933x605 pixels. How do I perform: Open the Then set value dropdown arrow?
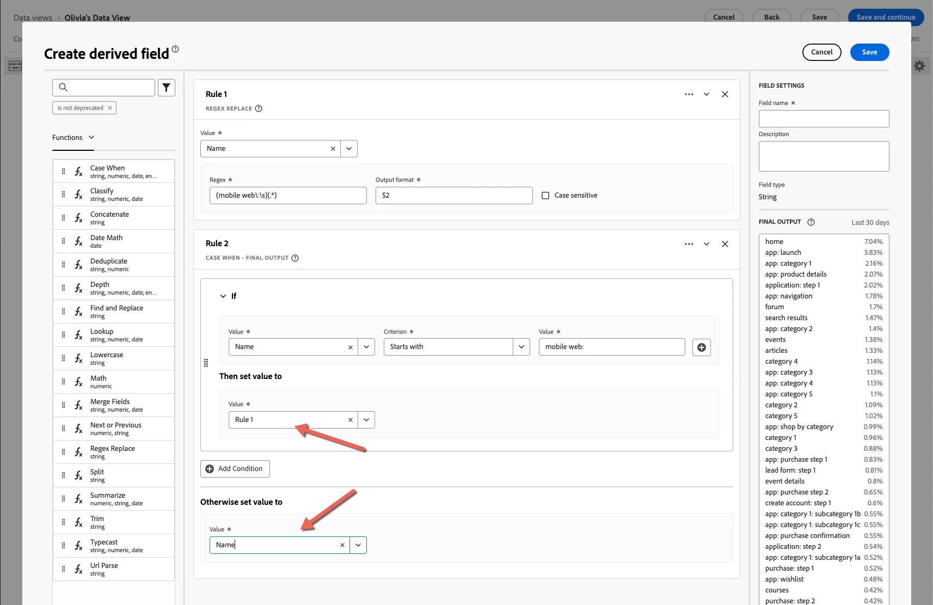(x=366, y=420)
